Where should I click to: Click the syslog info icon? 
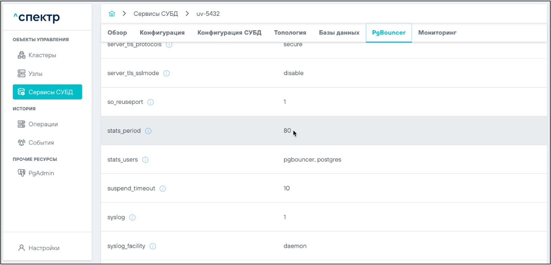132,217
